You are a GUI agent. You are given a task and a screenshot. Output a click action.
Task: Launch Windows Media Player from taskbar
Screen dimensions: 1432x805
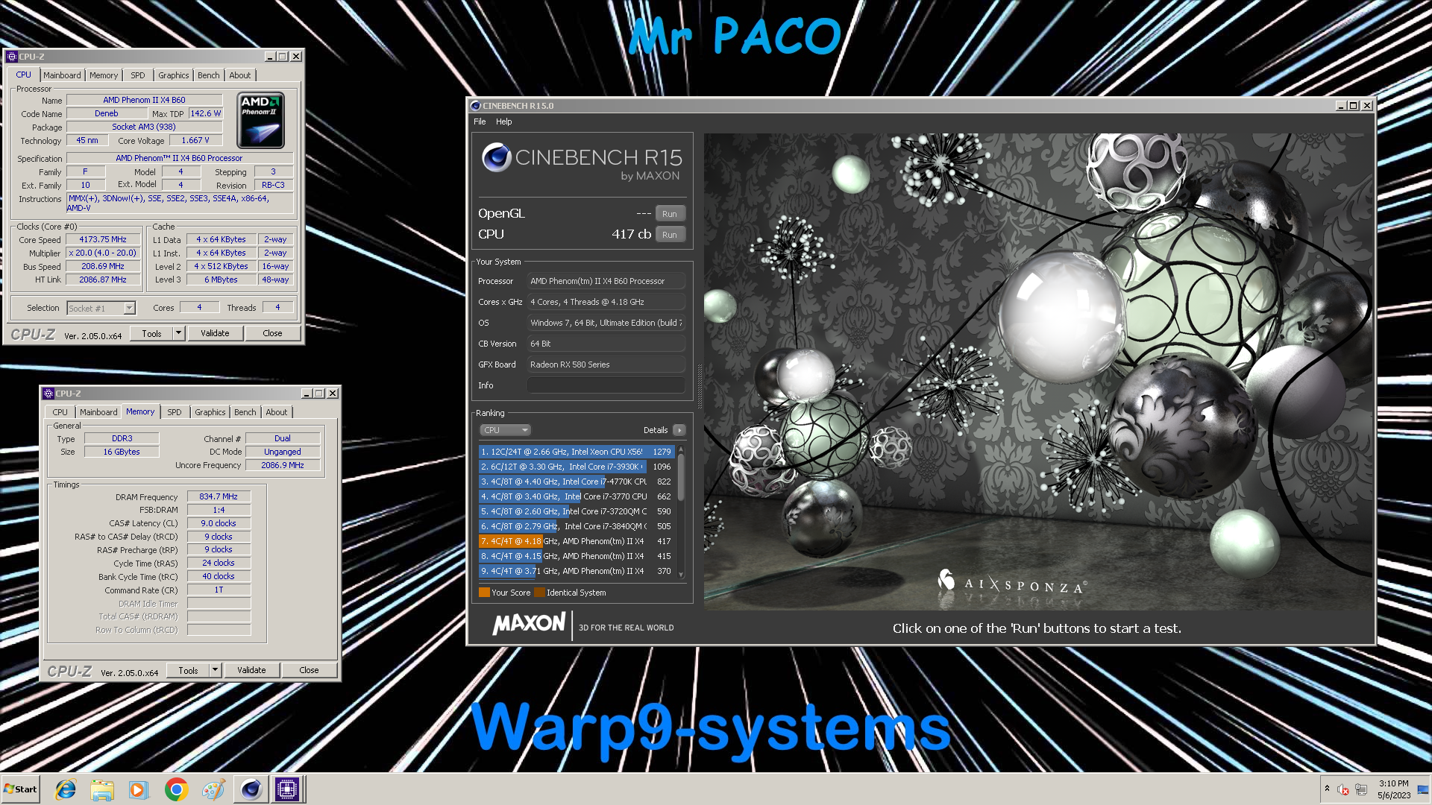pyautogui.click(x=138, y=789)
